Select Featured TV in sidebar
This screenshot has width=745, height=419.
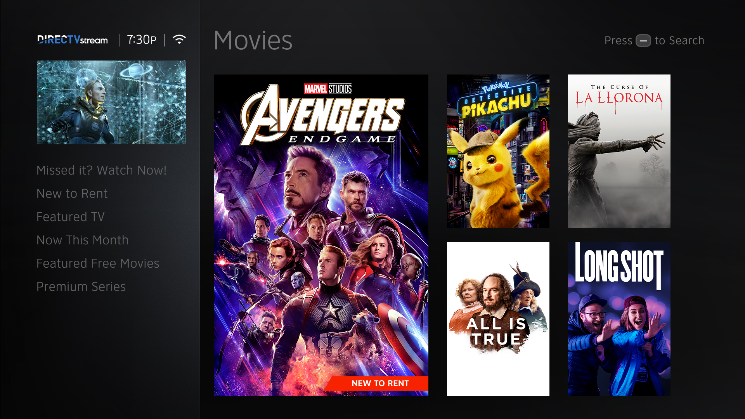tap(71, 217)
